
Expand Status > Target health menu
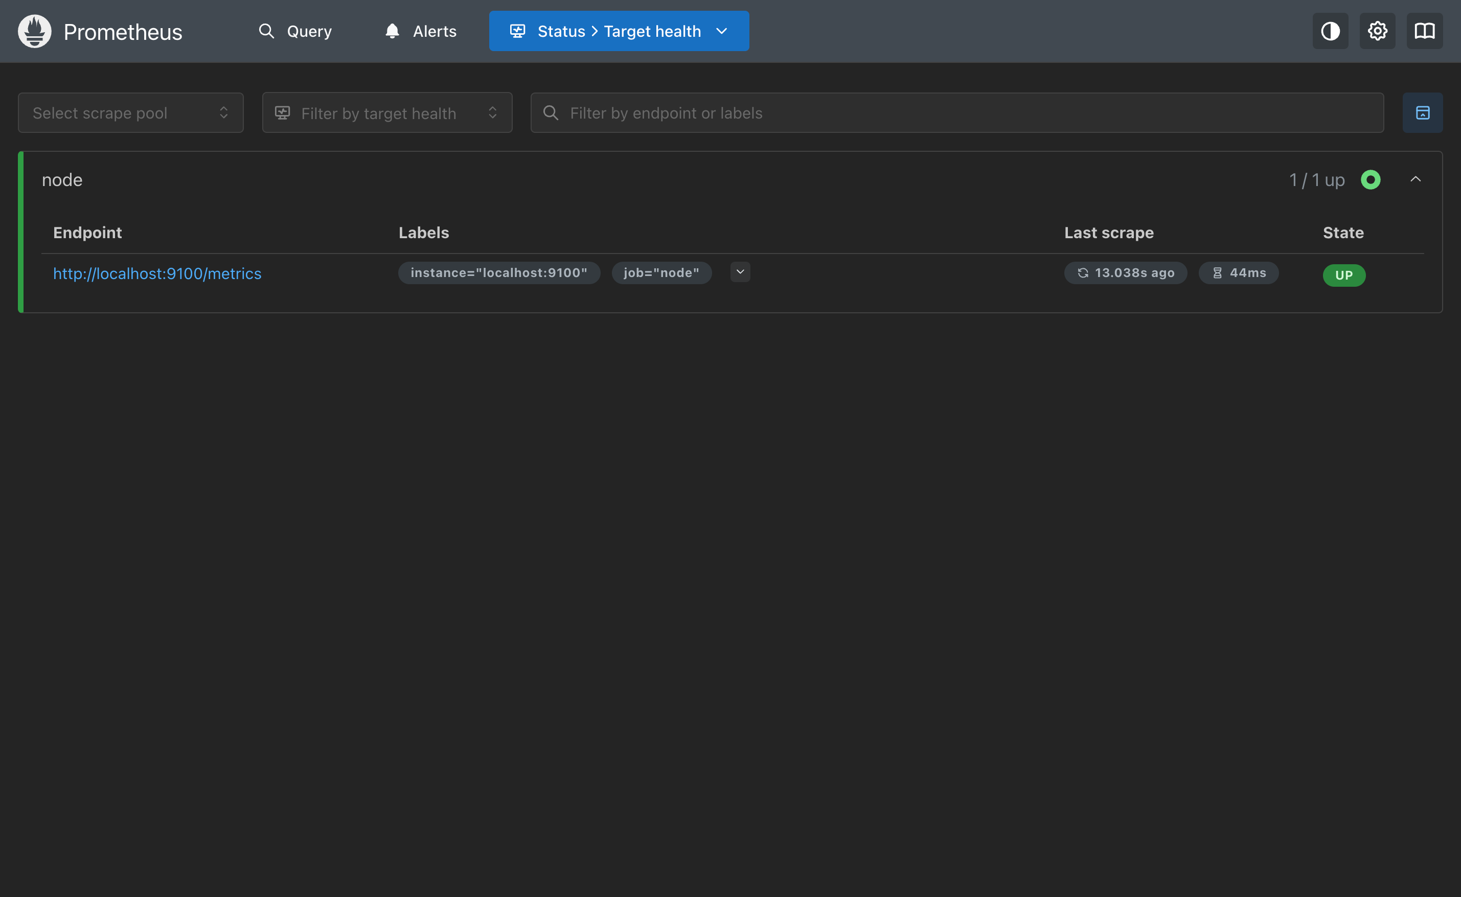coord(619,31)
